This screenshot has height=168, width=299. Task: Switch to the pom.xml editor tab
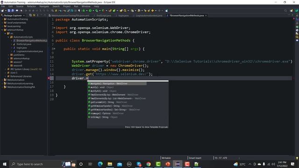pos(69,15)
